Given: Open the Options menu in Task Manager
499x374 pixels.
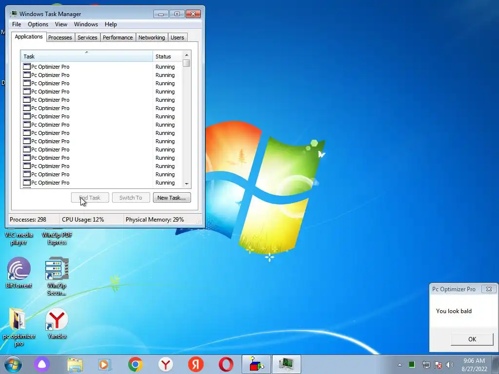Looking at the screenshot, I should [x=38, y=24].
